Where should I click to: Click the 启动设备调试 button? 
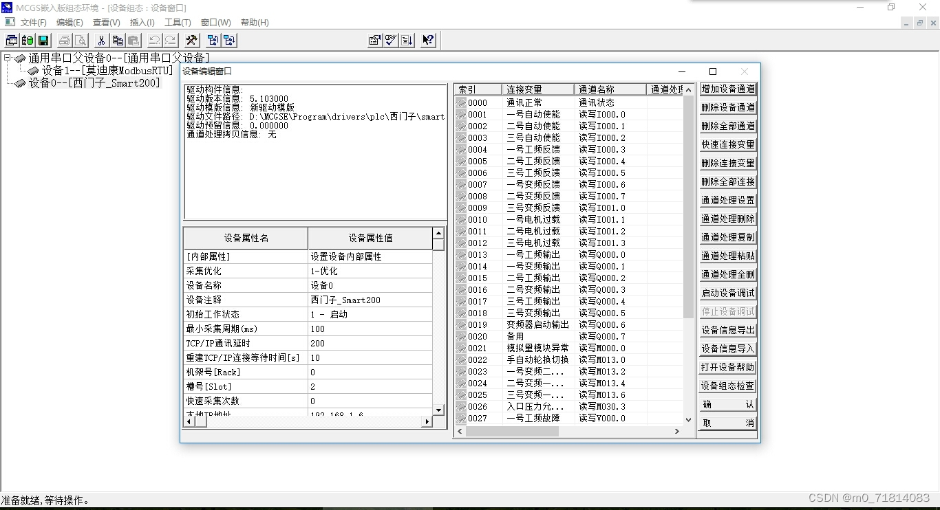click(728, 293)
